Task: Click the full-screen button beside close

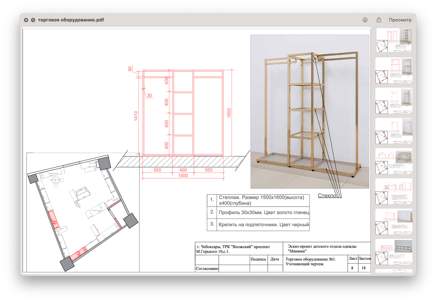Action: tap(33, 20)
